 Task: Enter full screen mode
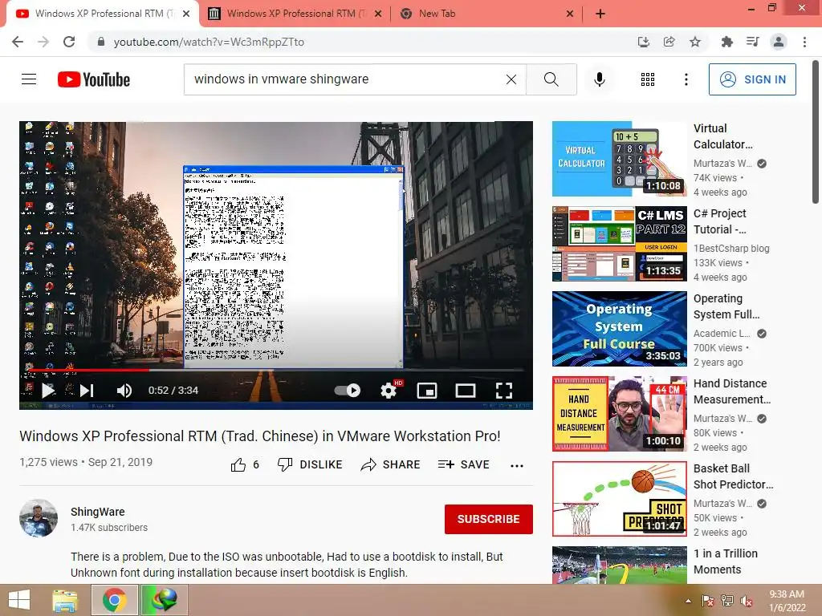click(504, 391)
